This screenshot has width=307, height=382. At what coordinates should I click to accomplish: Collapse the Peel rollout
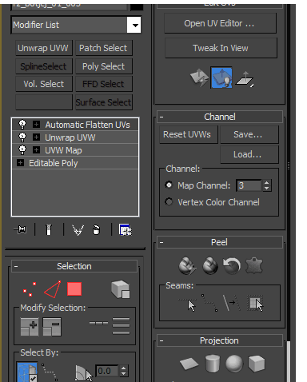(x=161, y=242)
